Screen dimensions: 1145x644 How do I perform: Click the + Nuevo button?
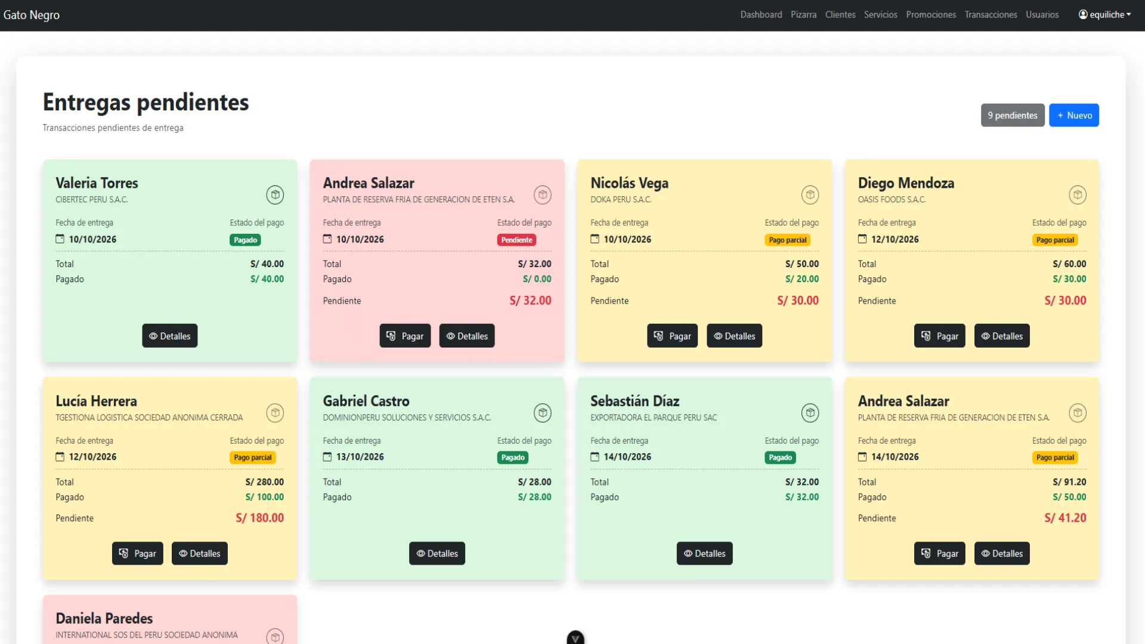coord(1073,115)
